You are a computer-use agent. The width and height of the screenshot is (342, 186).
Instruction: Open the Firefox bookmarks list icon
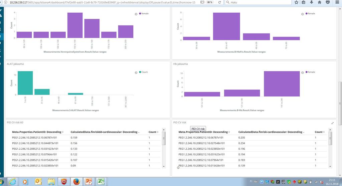coord(303,2)
